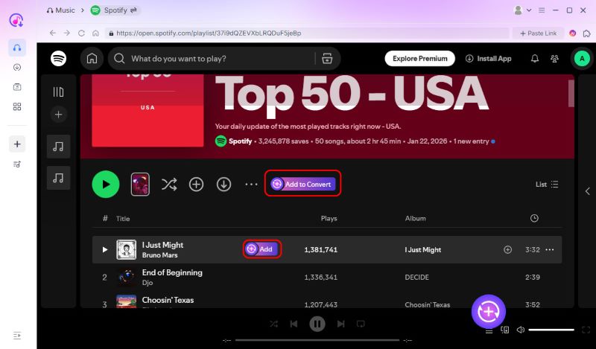This screenshot has height=349, width=596.
Task: Reload the page with refresh icon
Action: (81, 33)
